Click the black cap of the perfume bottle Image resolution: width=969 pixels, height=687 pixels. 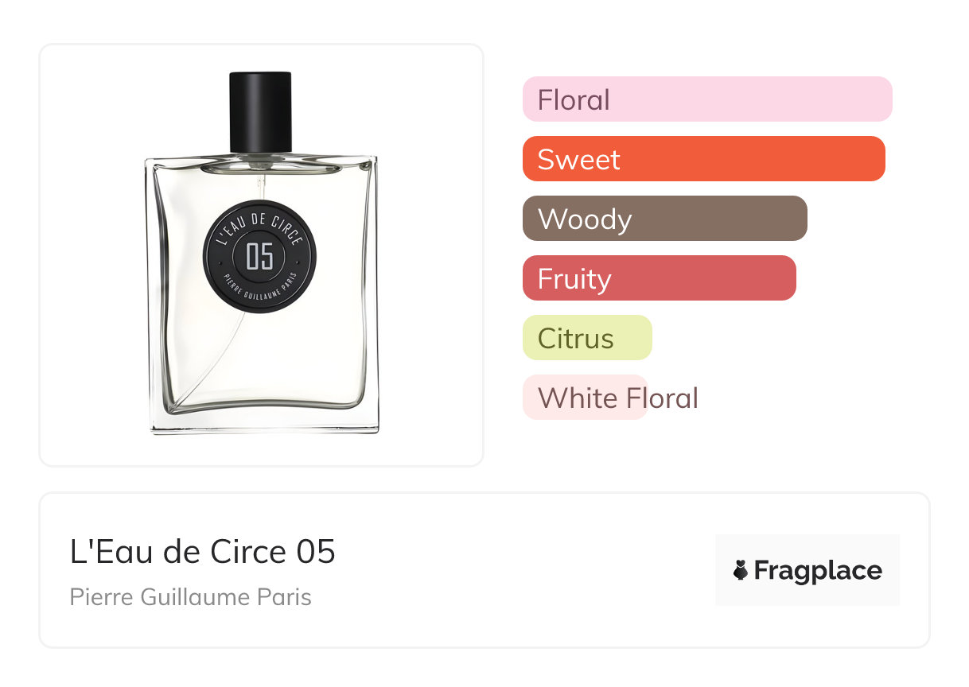(261, 111)
